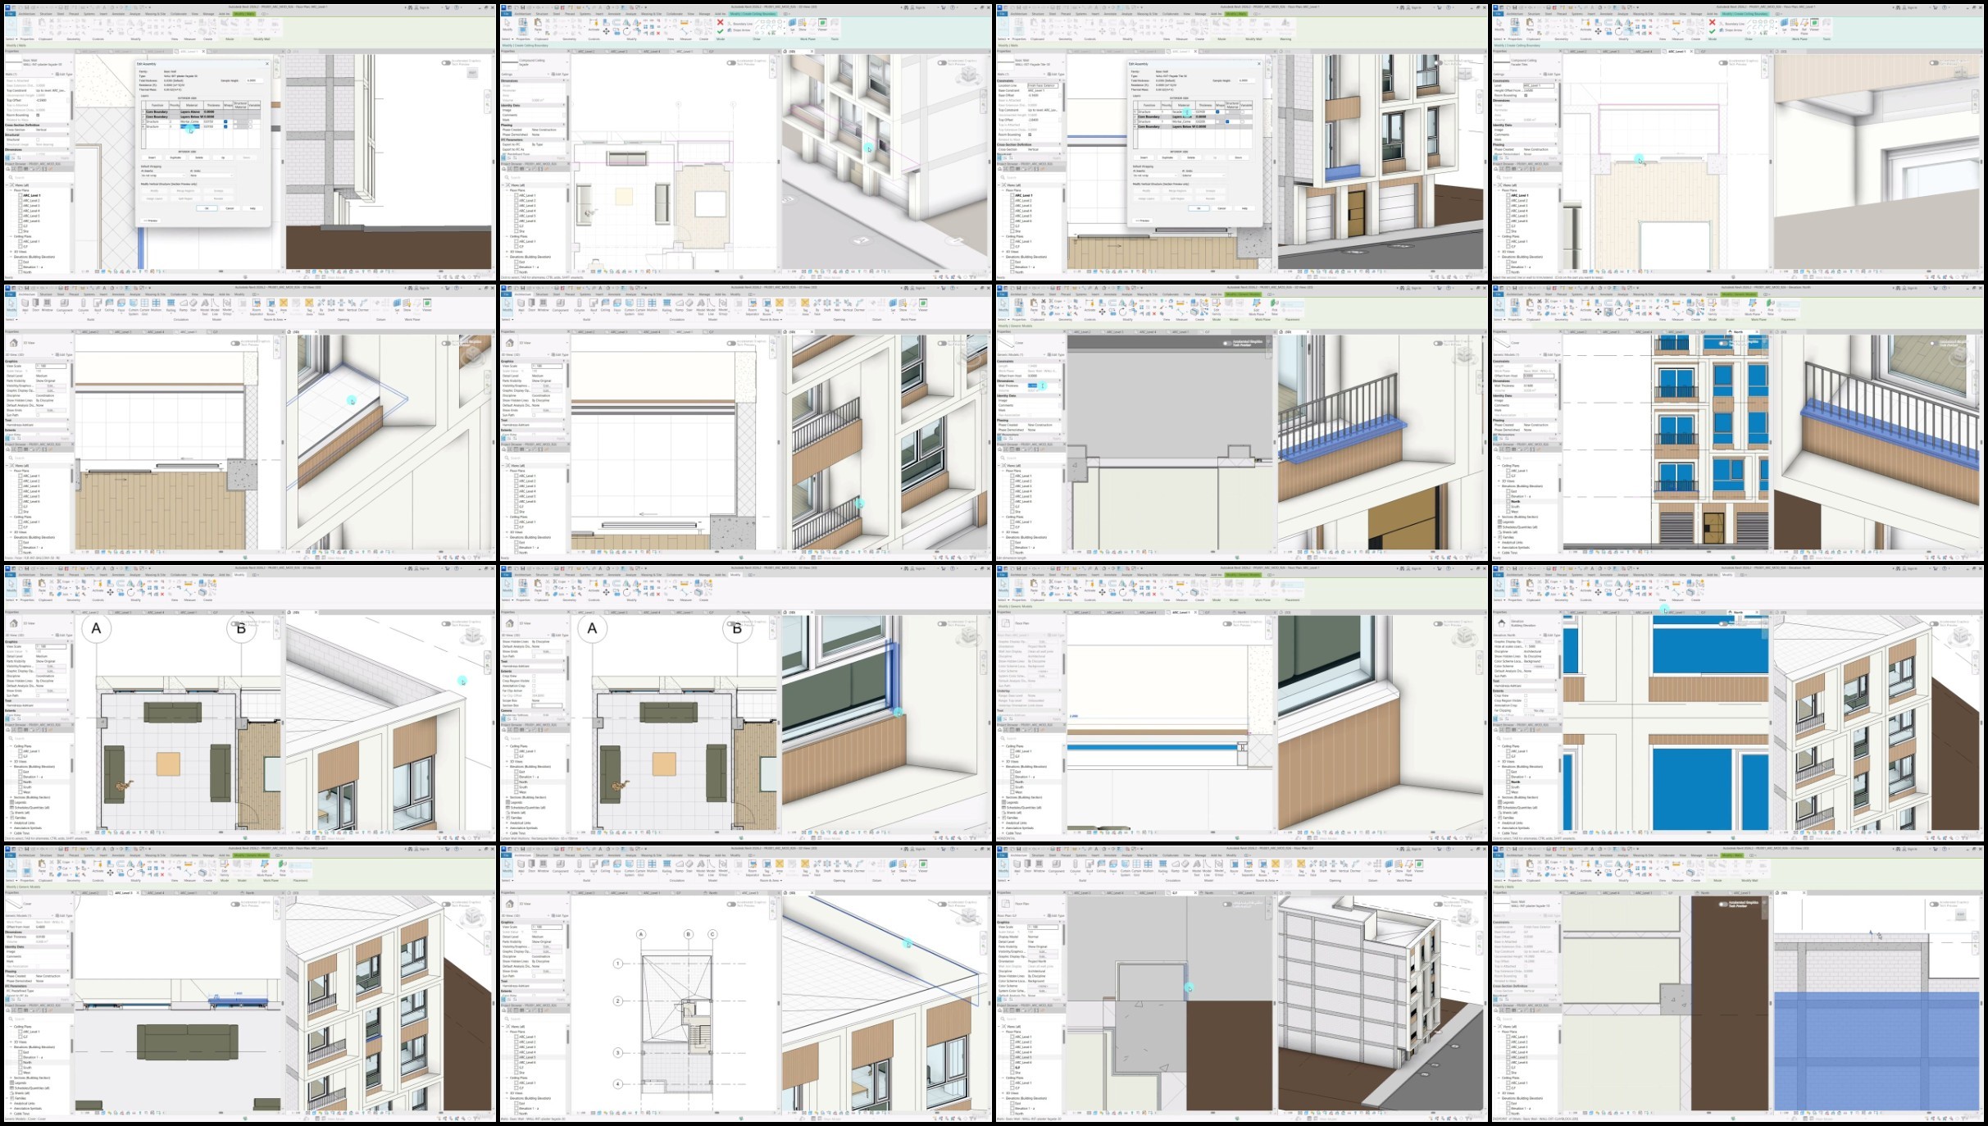Check row 3 Structural Material box beside brick section
Image resolution: width=1988 pixels, height=1126 pixels.
tap(235, 121)
